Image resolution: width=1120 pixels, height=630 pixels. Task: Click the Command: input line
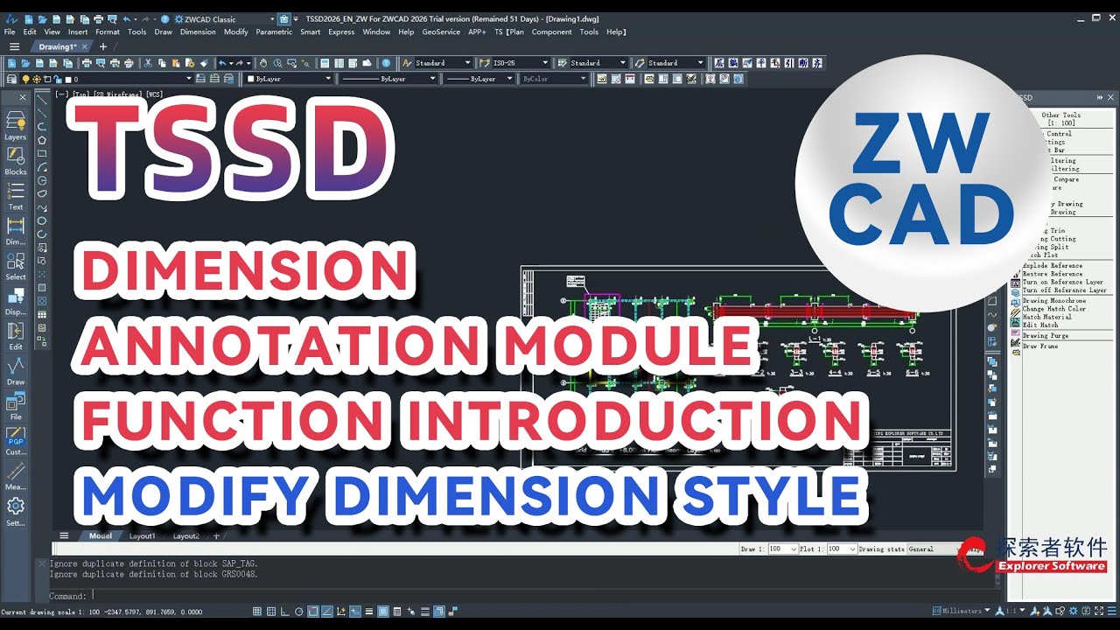pyautogui.click(x=525, y=596)
